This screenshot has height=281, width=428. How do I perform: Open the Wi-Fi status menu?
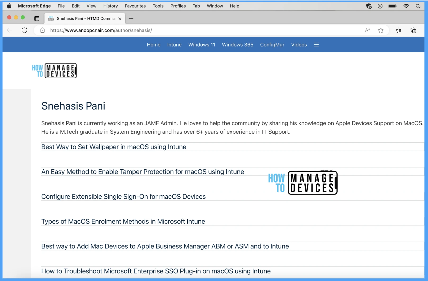(x=406, y=6)
